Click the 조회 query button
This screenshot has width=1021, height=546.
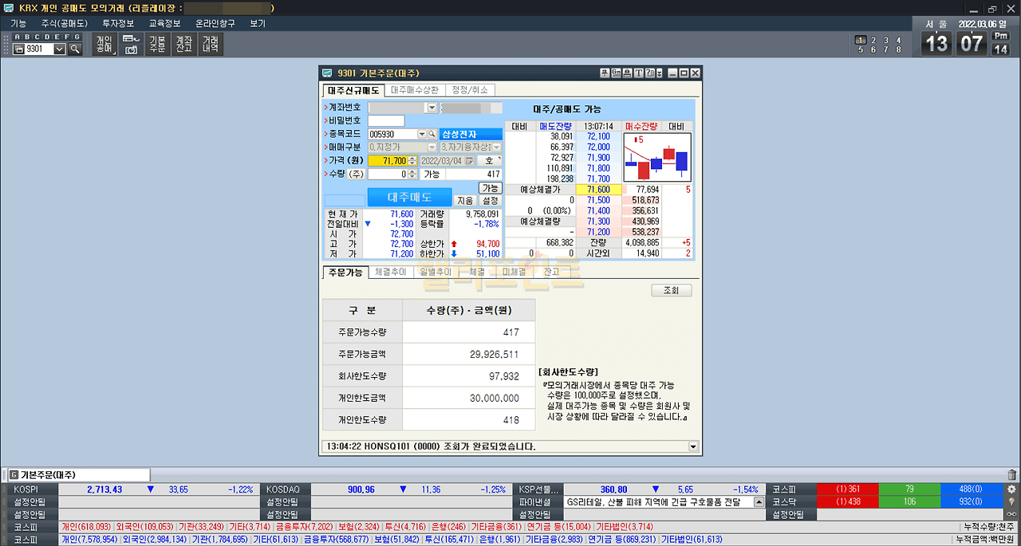[x=671, y=291]
